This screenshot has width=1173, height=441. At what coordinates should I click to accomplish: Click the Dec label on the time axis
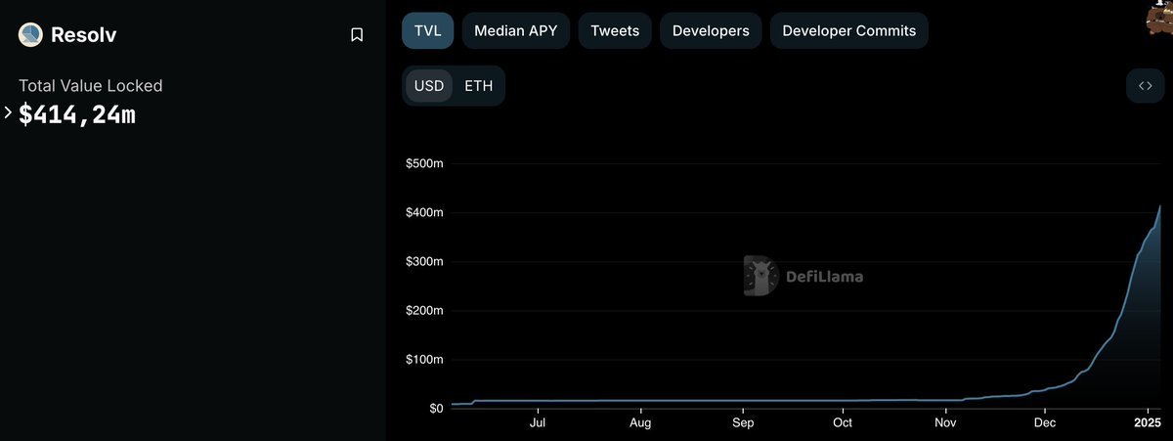1045,423
